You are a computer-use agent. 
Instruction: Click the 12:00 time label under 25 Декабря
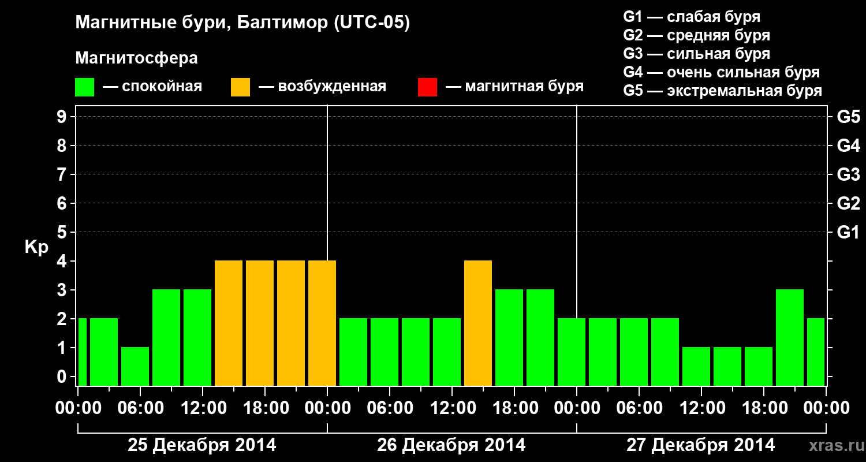[x=203, y=408]
